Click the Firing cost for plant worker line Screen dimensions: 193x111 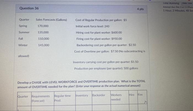(x=99, y=39)
